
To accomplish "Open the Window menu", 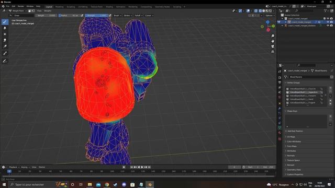I will (x=30, y=6).
